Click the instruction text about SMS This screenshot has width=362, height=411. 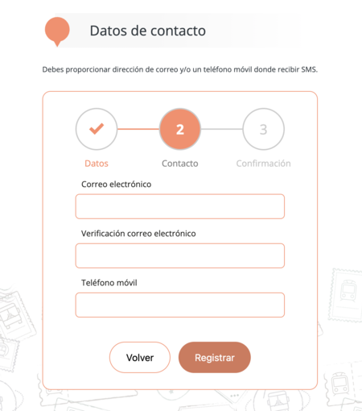[x=180, y=69]
